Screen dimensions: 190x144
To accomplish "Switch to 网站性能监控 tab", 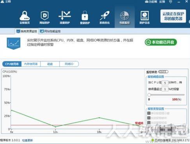I will pyautogui.click(x=50, y=31).
